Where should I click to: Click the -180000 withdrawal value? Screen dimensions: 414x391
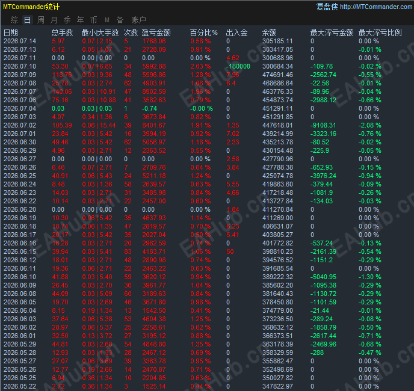(238, 67)
